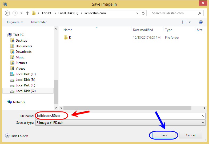Open the recent locations dropdown arrow
Image resolution: width=209 pixels, height=144 pixels.
[21, 13]
